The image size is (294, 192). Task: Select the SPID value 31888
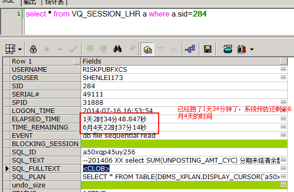click(x=93, y=103)
